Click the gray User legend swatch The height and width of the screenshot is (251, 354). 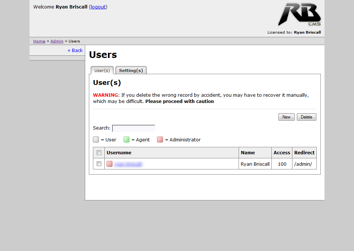pos(96,140)
